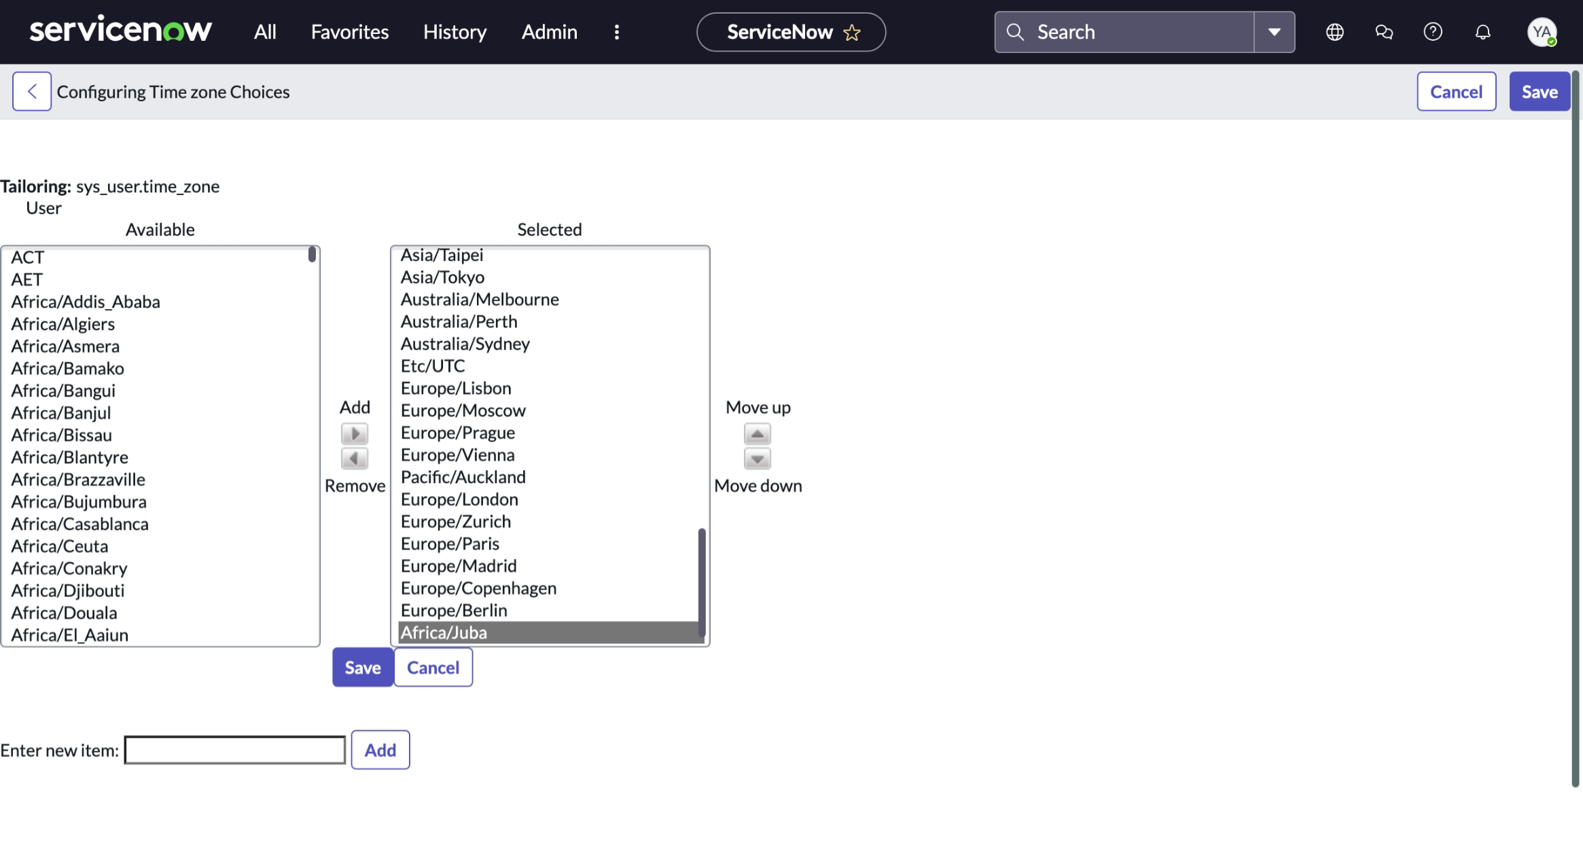Viewport: 1583px width, 841px height.
Task: Open the three-dot more menu
Action: click(617, 32)
